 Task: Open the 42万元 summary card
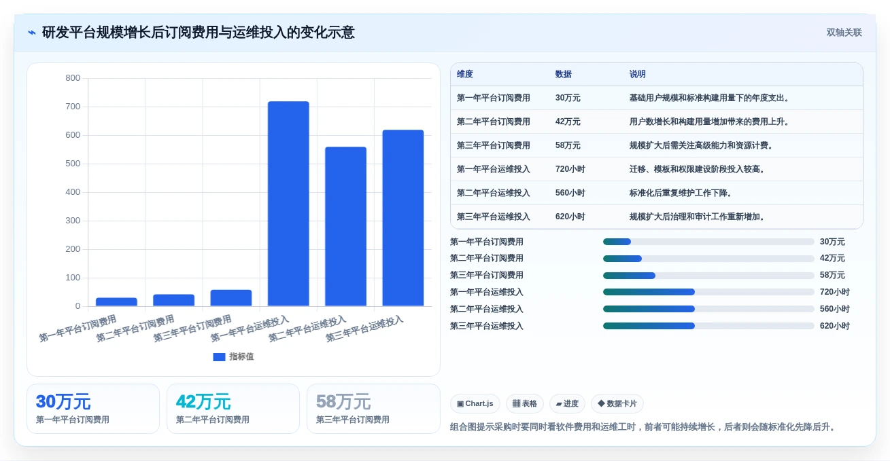233,409
